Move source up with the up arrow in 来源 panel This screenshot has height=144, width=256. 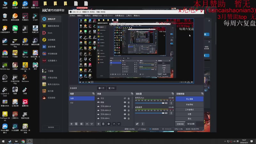point(114,124)
